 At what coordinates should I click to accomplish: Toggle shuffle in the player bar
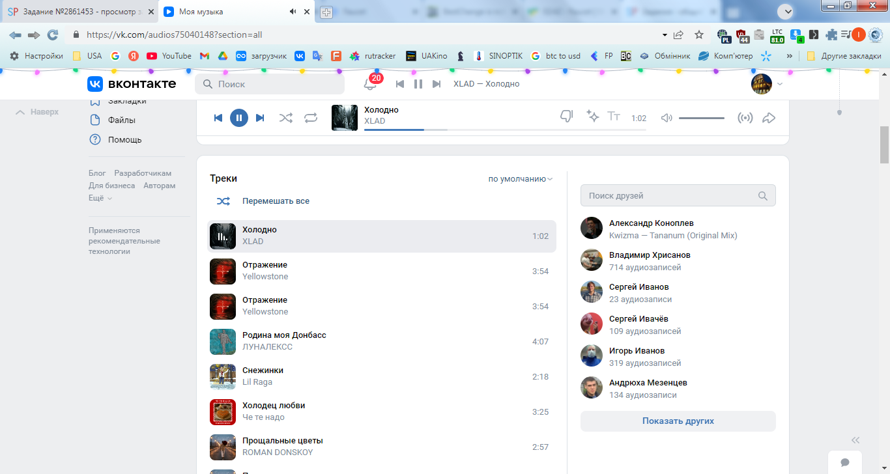tap(286, 118)
